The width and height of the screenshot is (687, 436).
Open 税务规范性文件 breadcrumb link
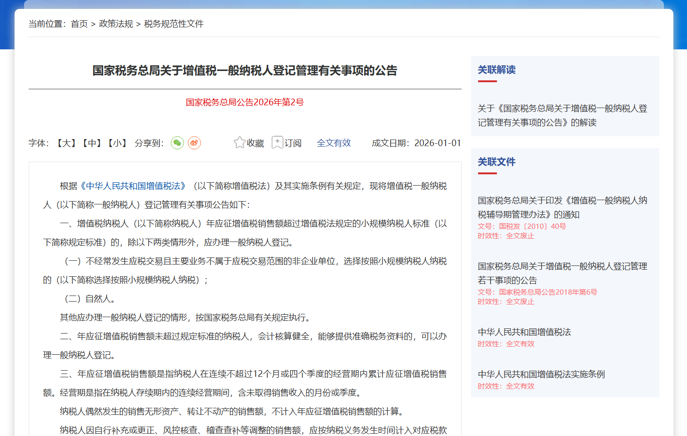[174, 24]
